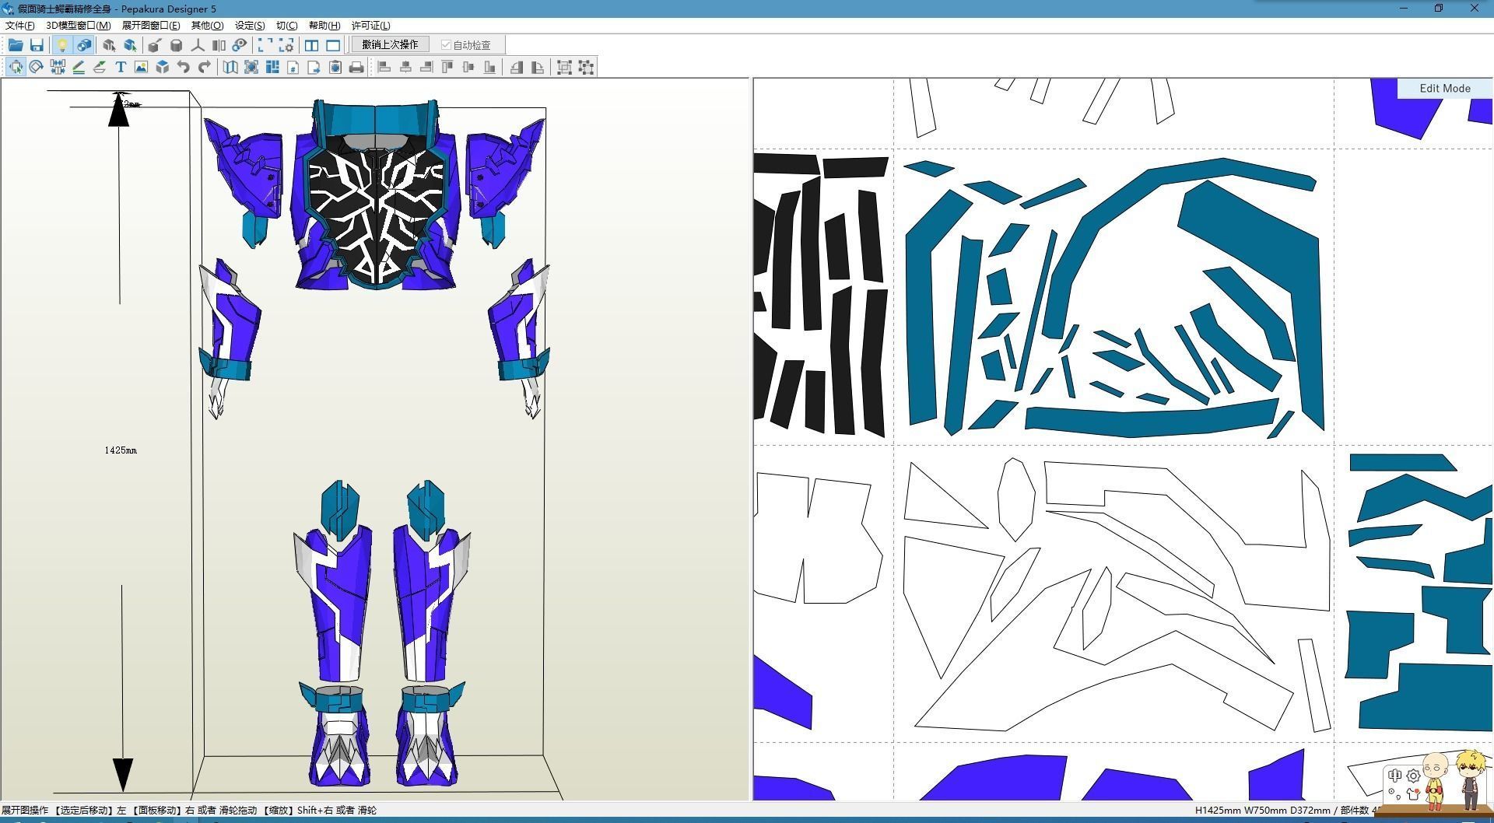The image size is (1494, 823).
Task: Click the IME shirt skin icon
Action: (1413, 793)
